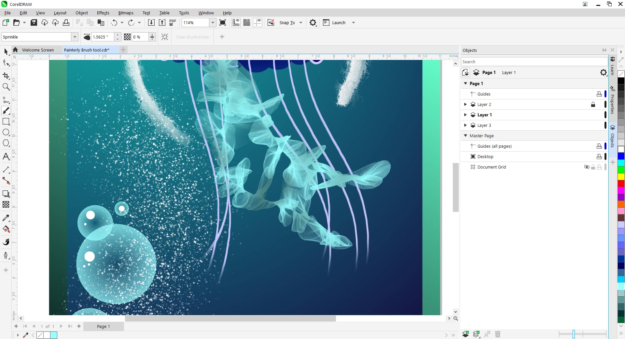Expand Layer 3 in Objects panel
This screenshot has height=339, width=625.
coord(465,125)
